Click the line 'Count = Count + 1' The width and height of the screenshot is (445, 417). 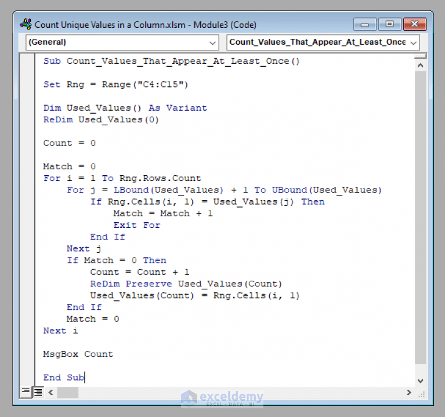point(139,272)
